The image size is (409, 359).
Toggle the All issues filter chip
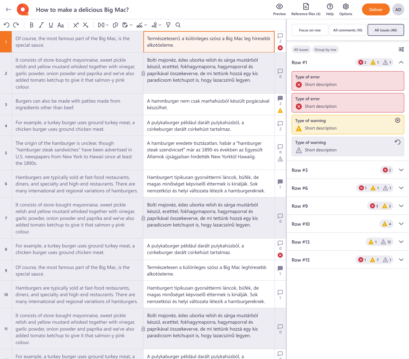(301, 49)
